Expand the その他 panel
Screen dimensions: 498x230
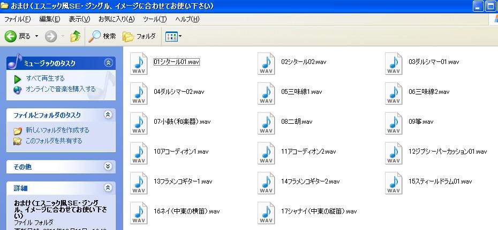point(108,166)
